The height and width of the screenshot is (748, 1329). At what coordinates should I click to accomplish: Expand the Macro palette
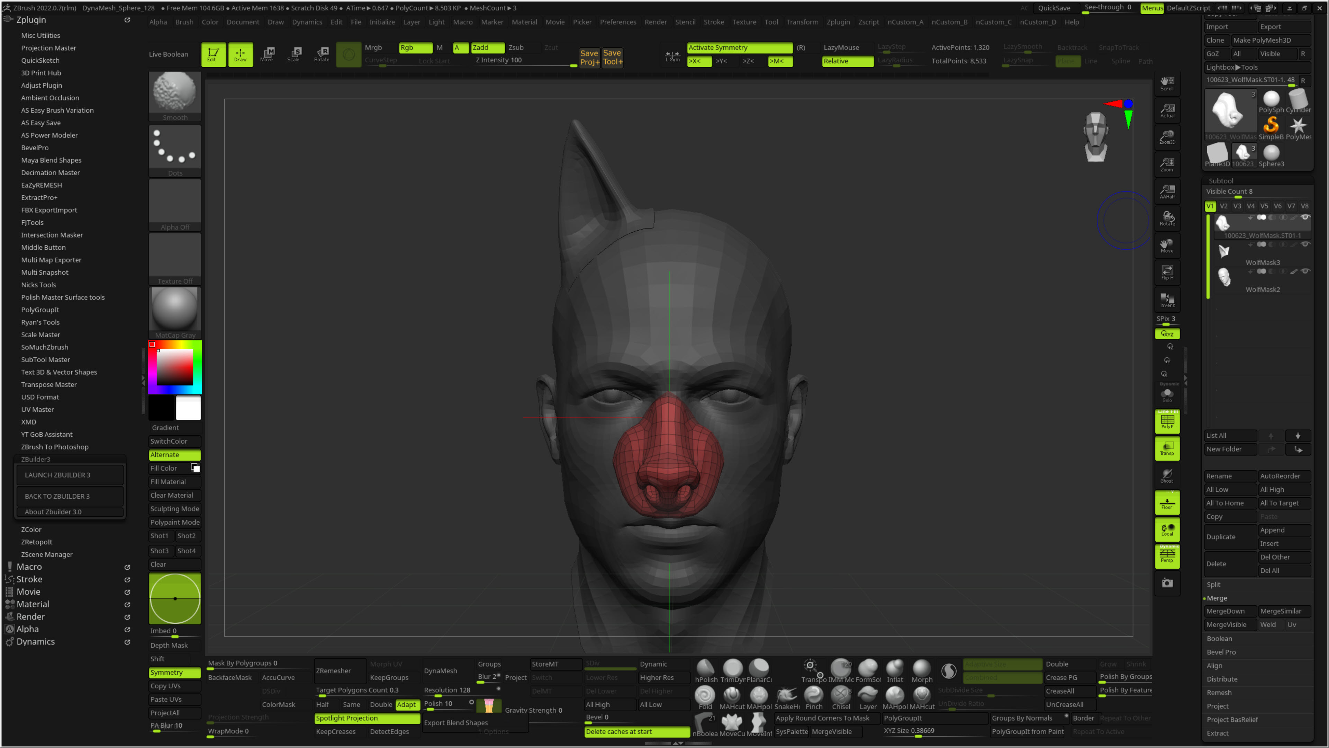pos(29,567)
